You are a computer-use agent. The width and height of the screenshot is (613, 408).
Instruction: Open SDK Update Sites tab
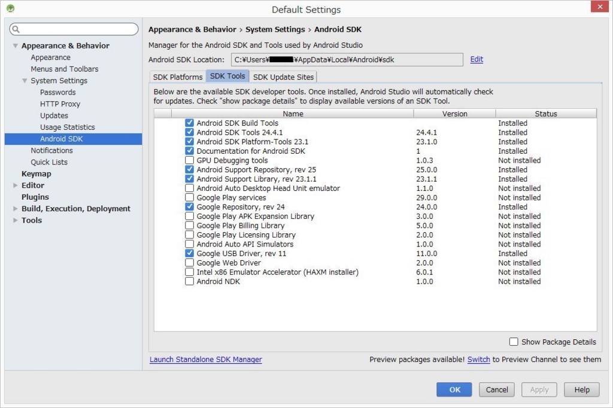(x=283, y=77)
